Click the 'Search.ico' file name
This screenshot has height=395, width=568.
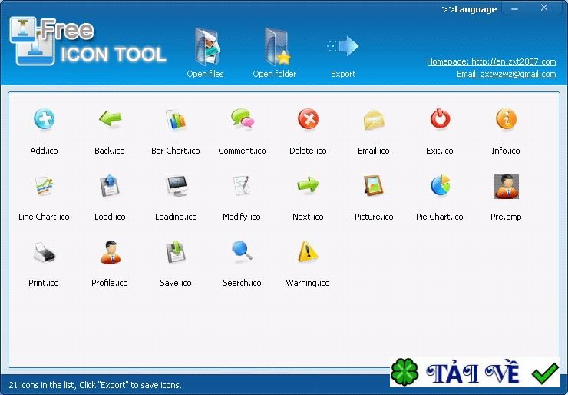(242, 283)
